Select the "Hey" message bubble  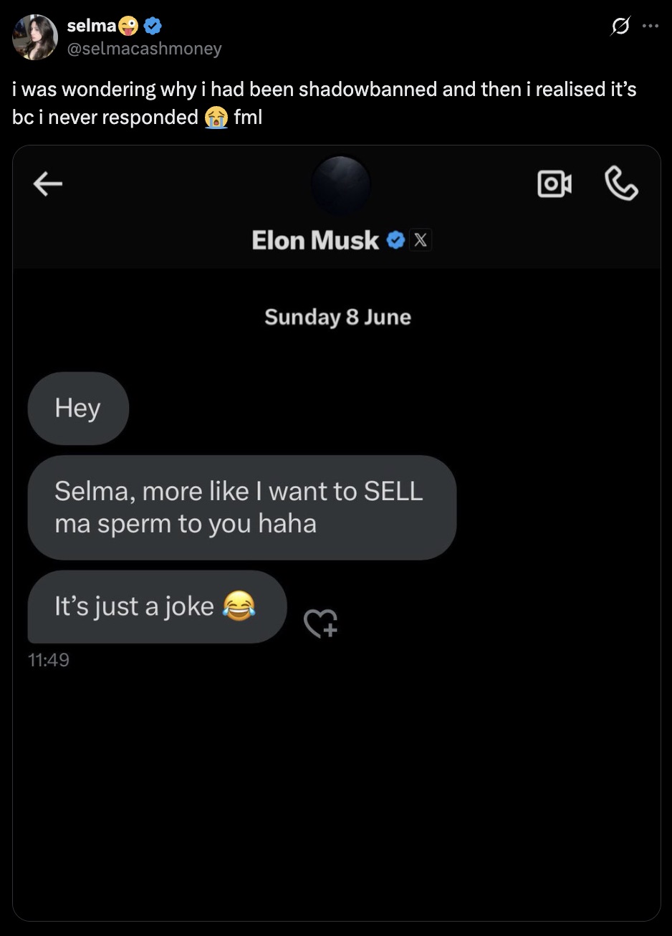pos(78,409)
